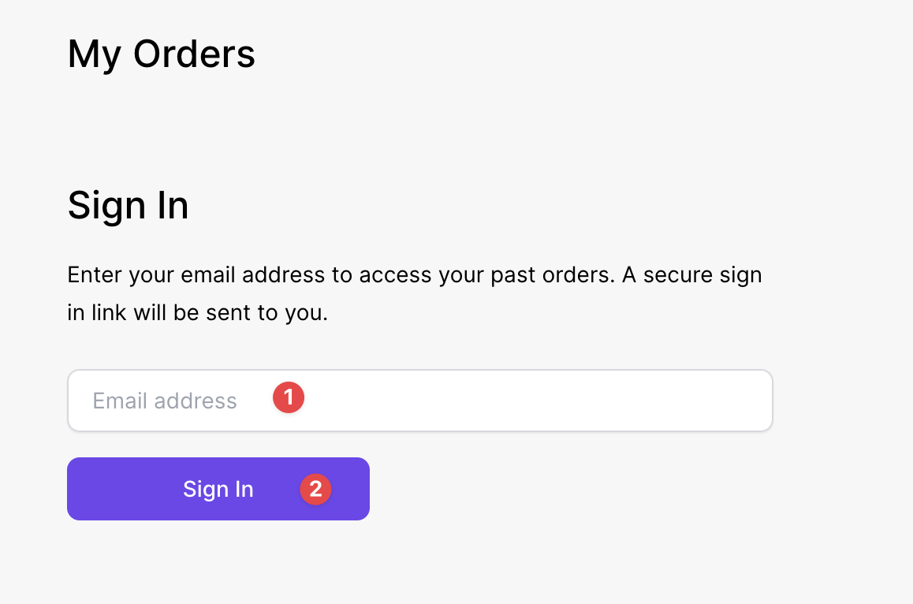Click the circled 2 marker on Sign In button

point(315,489)
